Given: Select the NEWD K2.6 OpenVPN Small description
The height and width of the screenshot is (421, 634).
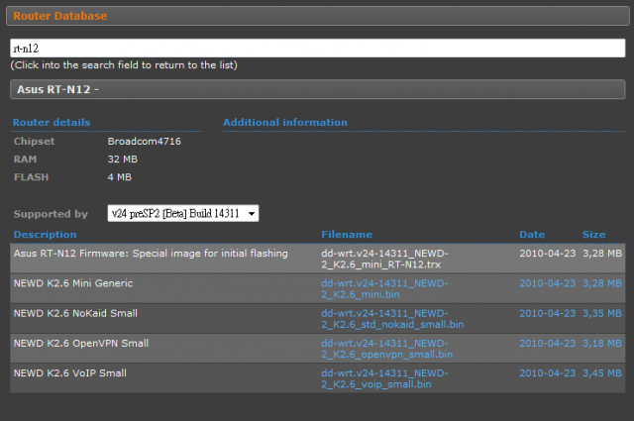Looking at the screenshot, I should point(81,343).
